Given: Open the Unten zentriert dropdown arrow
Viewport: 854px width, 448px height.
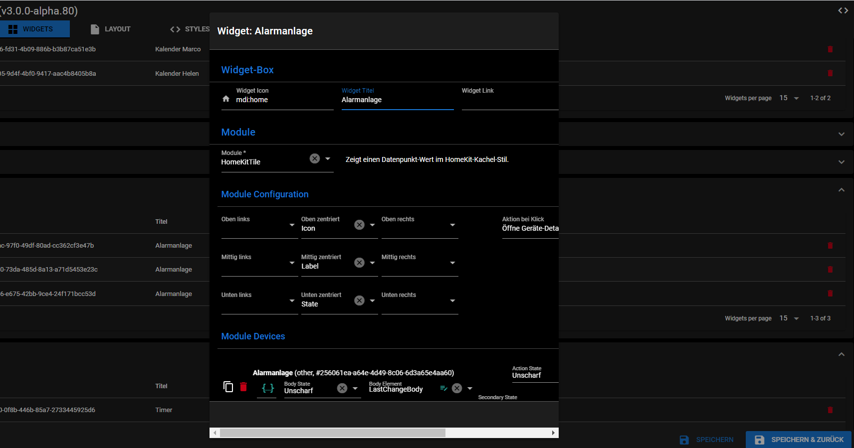Looking at the screenshot, I should 372,300.
